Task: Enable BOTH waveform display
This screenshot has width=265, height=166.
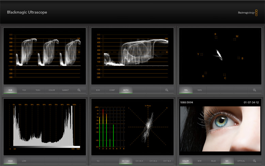Action: [x=126, y=90]
